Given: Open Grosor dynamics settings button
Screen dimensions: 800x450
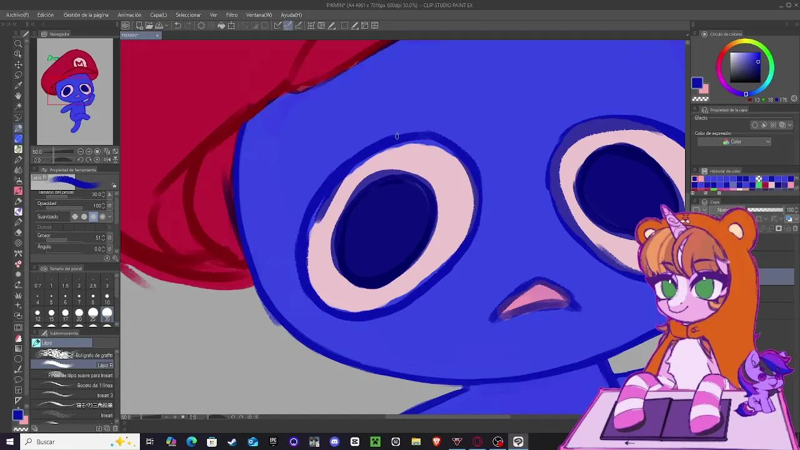Looking at the screenshot, I should tap(110, 237).
